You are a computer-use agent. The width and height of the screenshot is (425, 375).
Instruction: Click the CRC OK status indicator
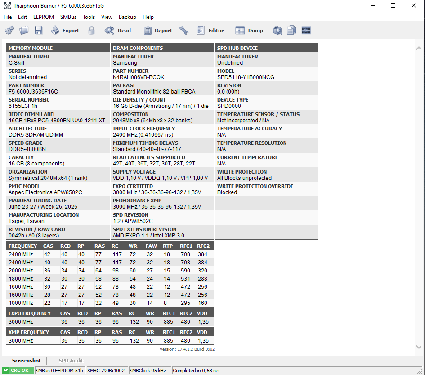(x=18, y=371)
